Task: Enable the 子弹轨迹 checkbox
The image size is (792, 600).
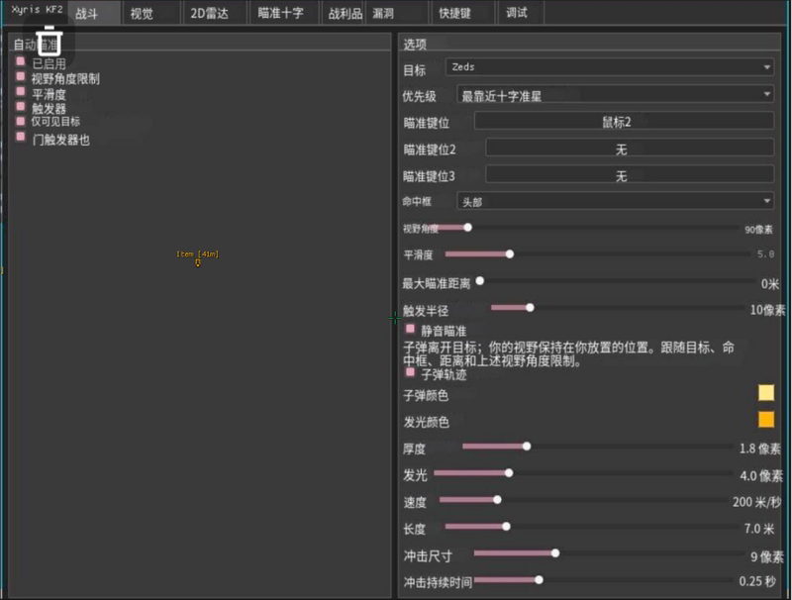Action: coord(410,372)
